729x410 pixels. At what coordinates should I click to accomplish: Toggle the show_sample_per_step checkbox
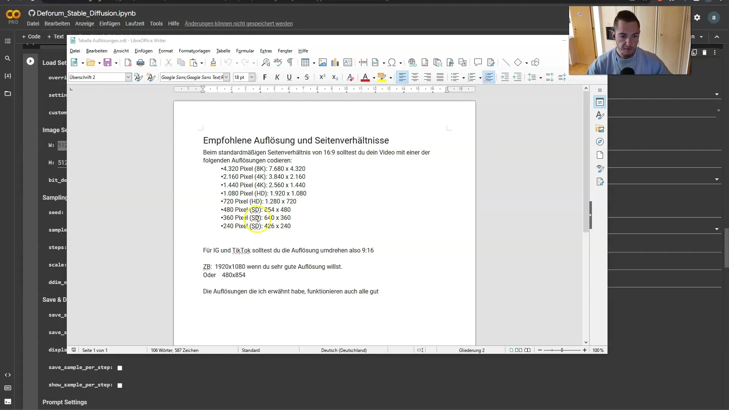click(120, 385)
